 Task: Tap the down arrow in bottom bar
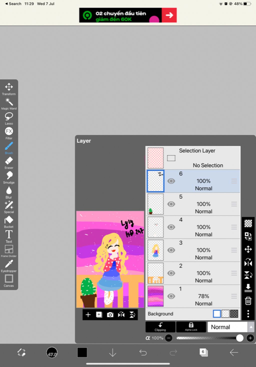click(x=113, y=352)
